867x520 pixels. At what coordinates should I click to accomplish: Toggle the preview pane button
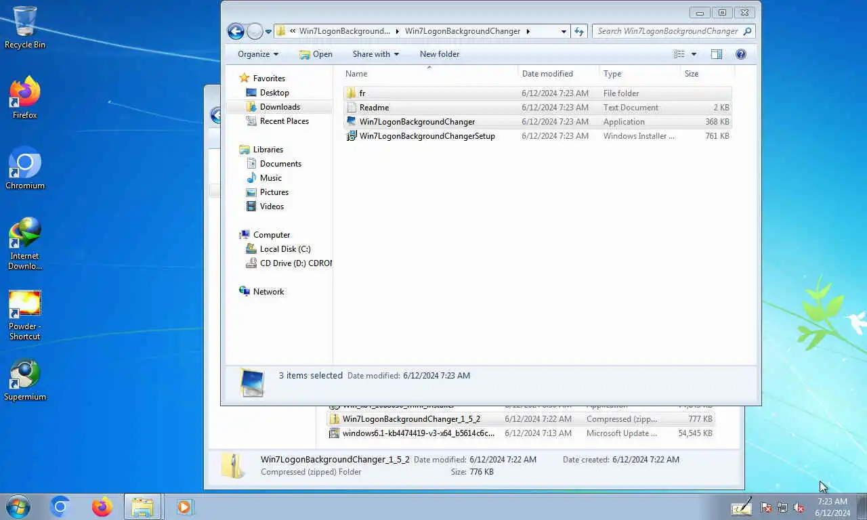pyautogui.click(x=717, y=54)
